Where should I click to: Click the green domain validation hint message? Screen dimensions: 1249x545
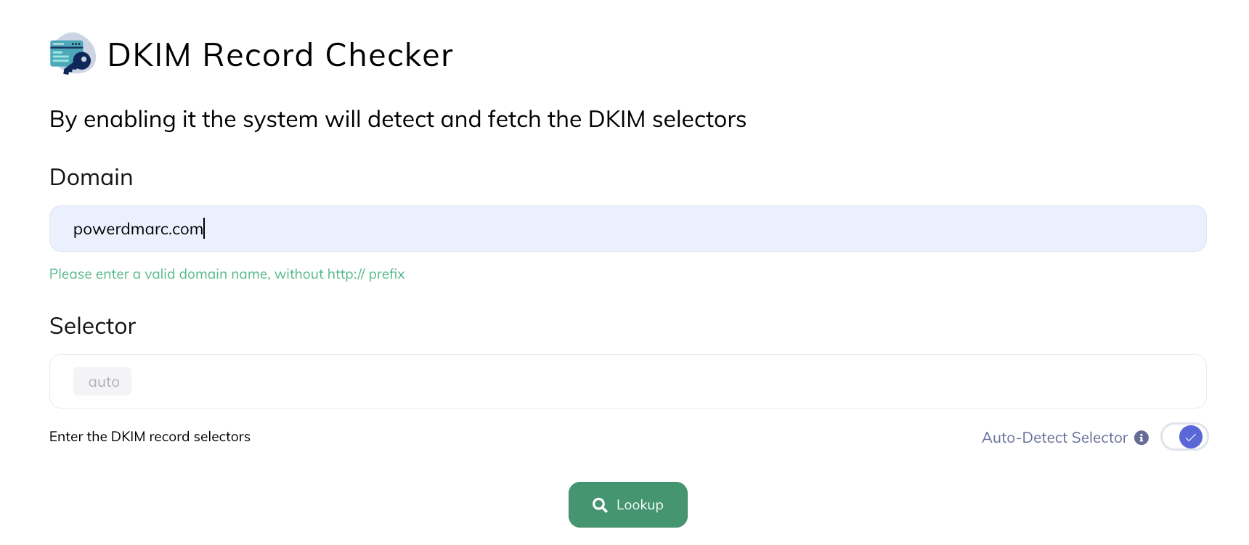pos(227,274)
